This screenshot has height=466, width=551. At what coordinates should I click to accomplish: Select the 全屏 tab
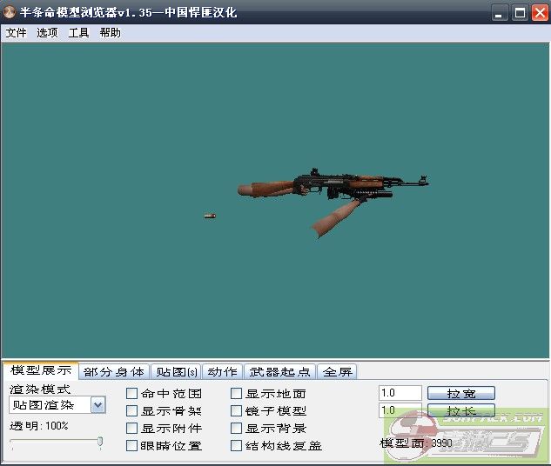click(337, 372)
